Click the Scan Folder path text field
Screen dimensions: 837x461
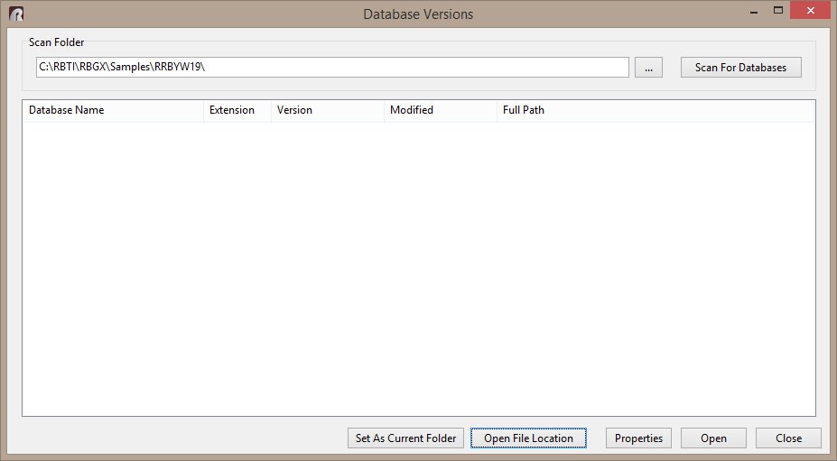330,68
